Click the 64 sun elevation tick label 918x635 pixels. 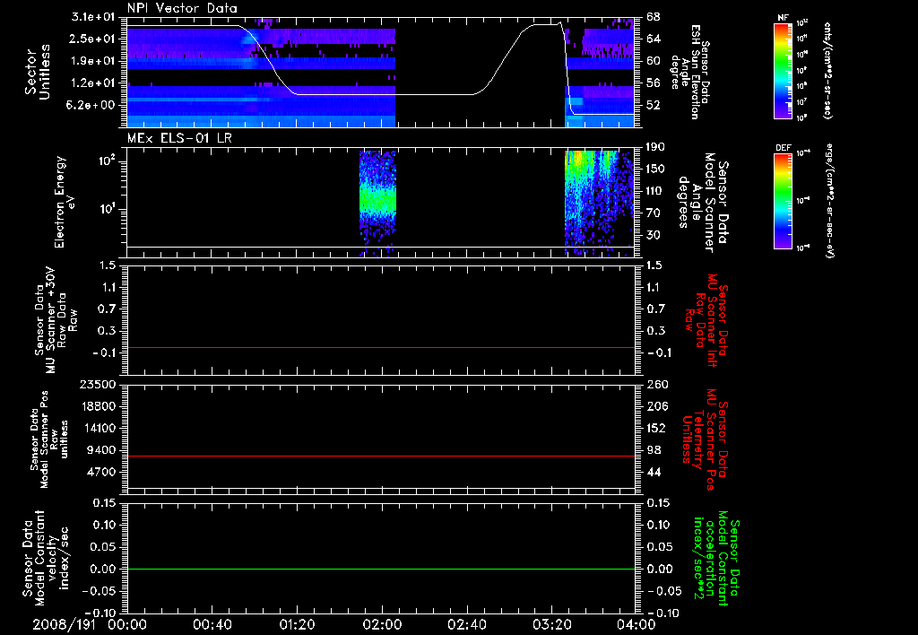654,39
